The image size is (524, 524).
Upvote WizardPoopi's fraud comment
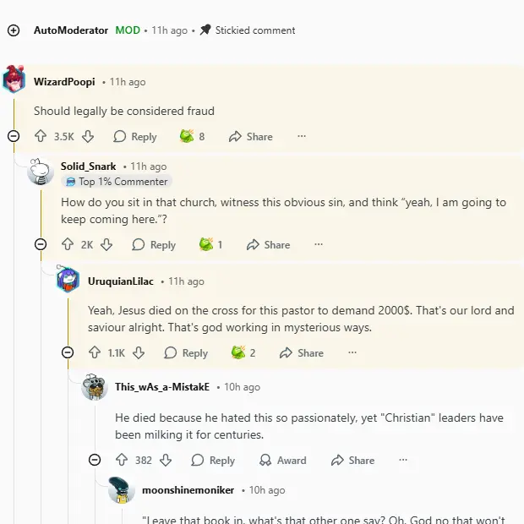pyautogui.click(x=41, y=136)
